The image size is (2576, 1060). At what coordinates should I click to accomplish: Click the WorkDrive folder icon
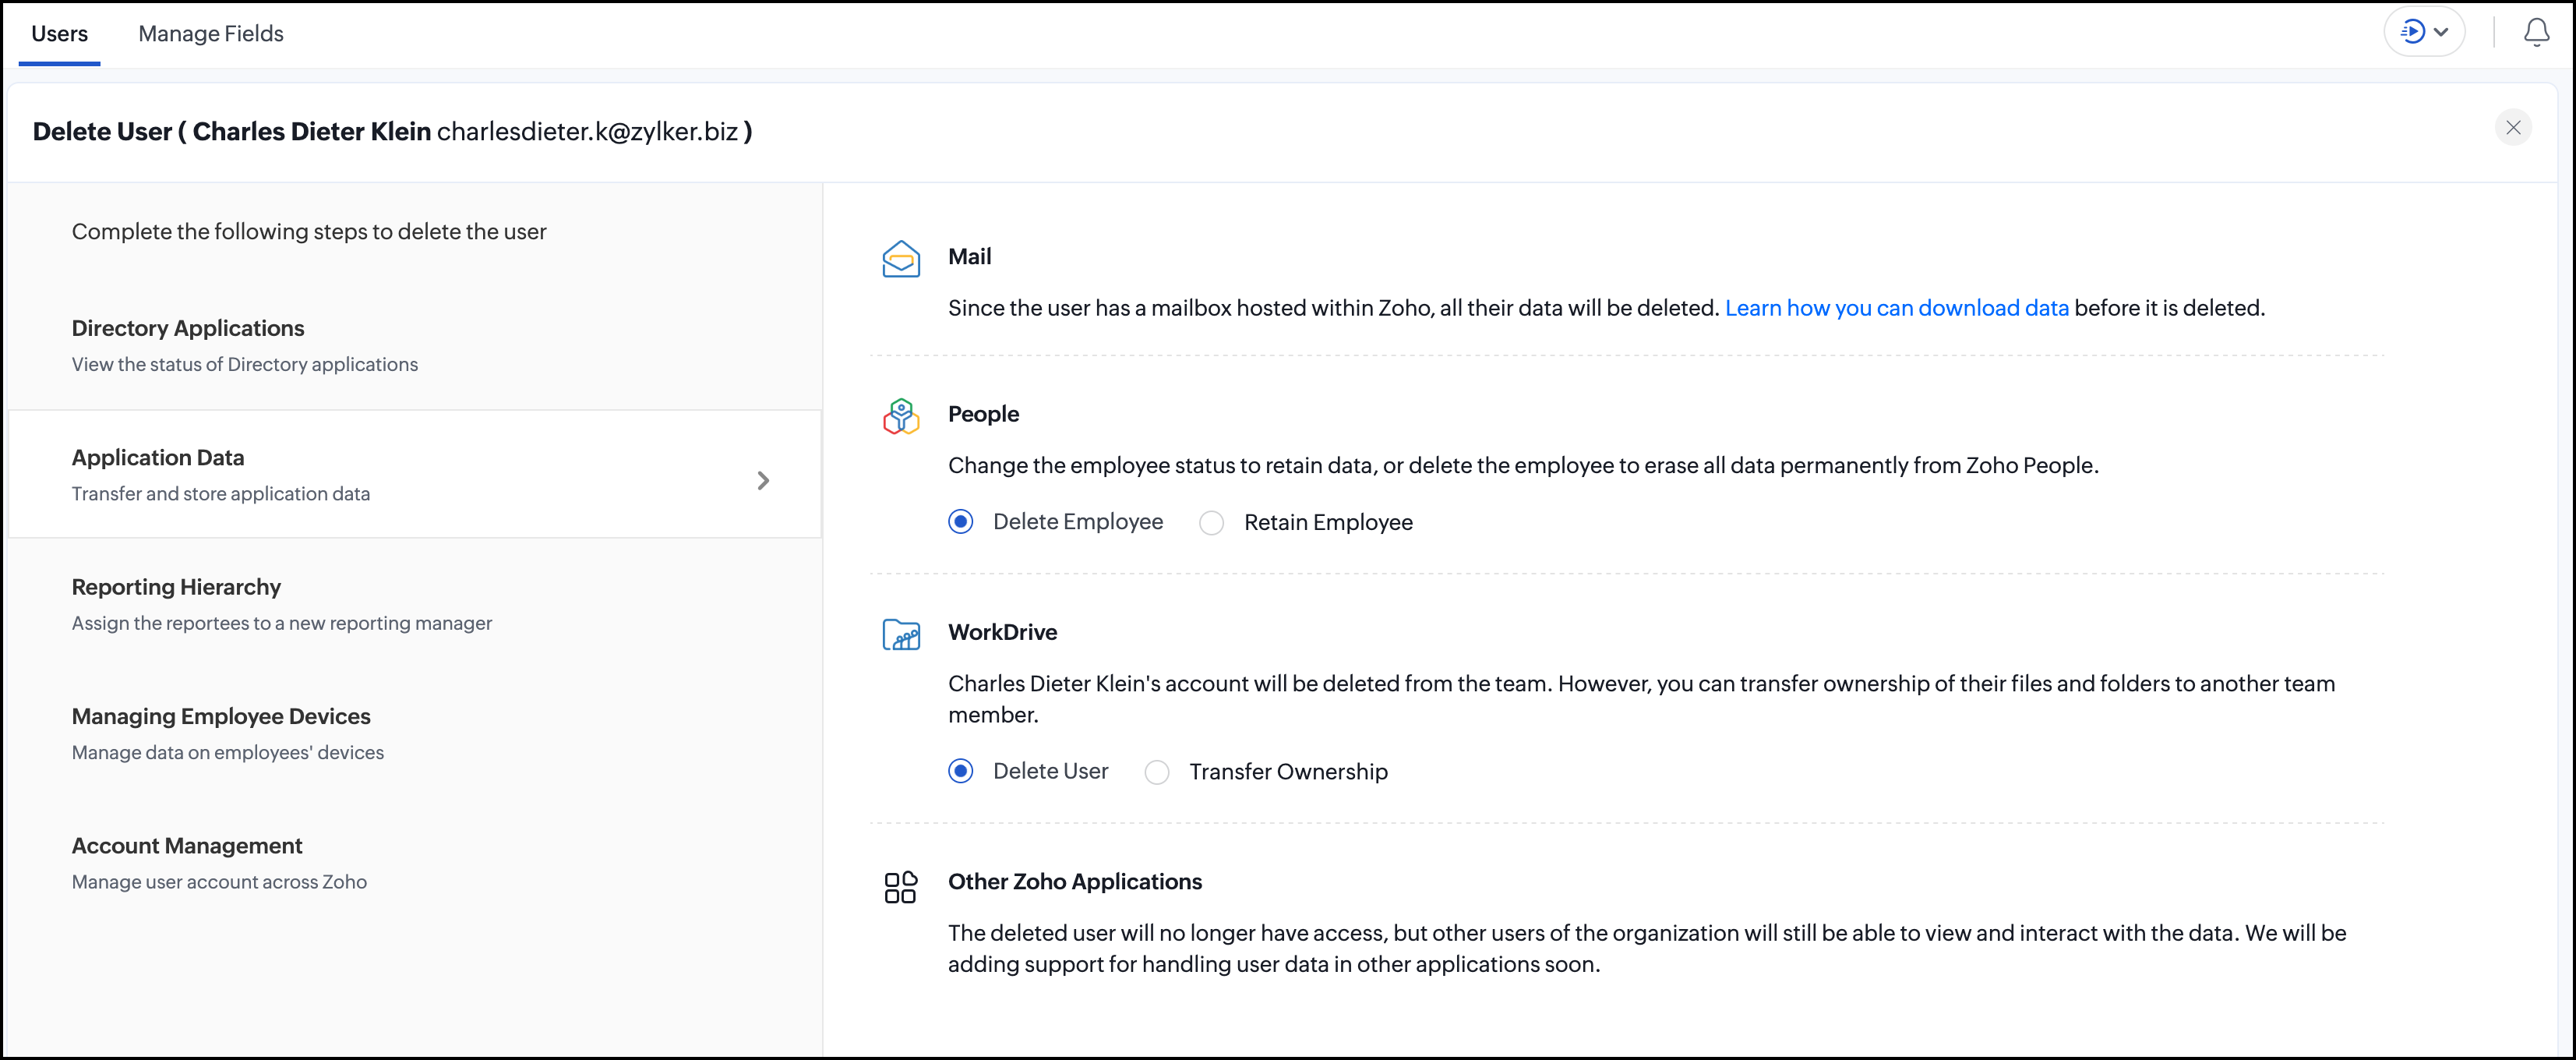(901, 634)
